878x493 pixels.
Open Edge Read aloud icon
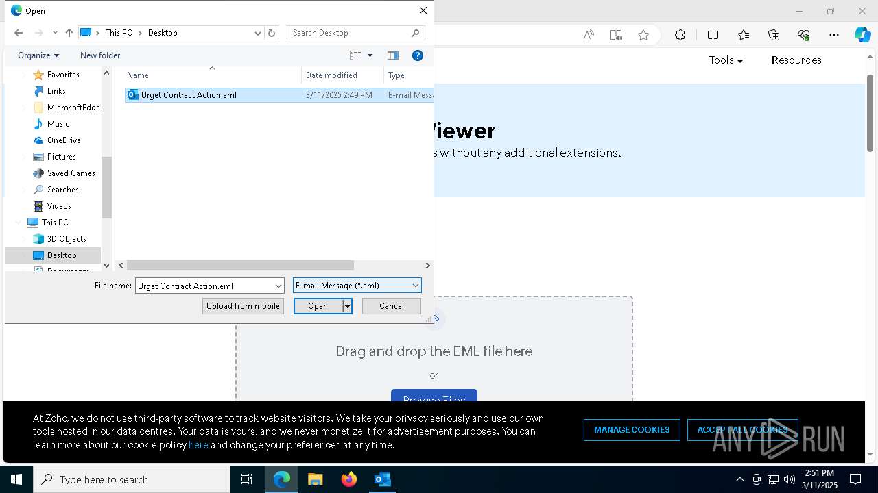[589, 35]
